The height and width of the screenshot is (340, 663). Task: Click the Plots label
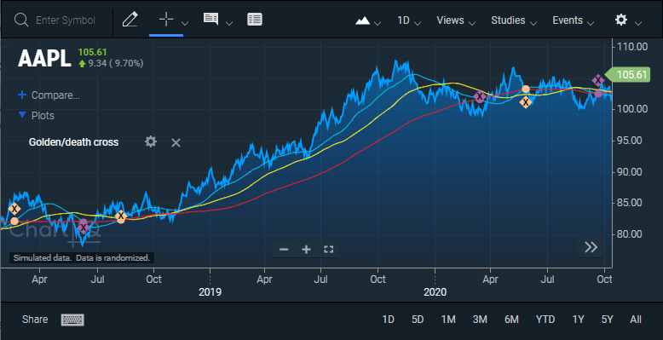pyautogui.click(x=43, y=115)
